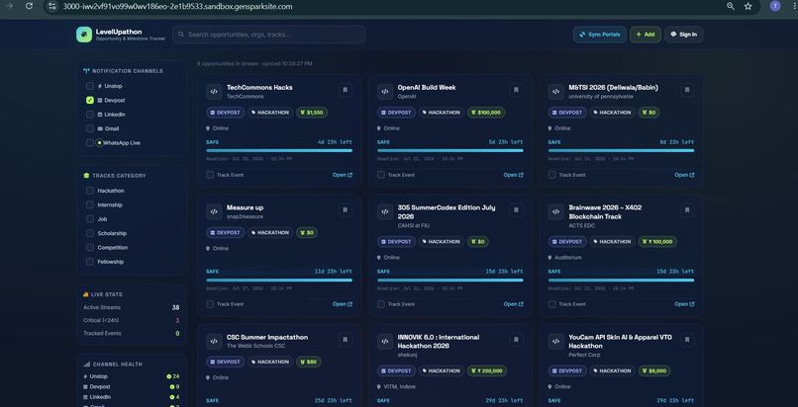Image resolution: width=798 pixels, height=407 pixels.
Task: Click the code icon on Measure up
Action: [x=214, y=211]
